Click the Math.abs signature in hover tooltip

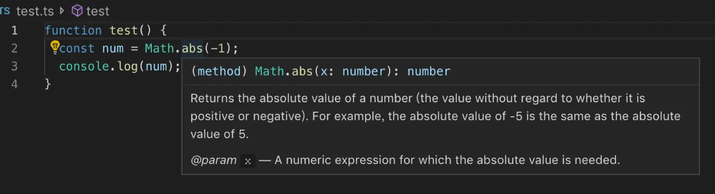[x=284, y=71]
